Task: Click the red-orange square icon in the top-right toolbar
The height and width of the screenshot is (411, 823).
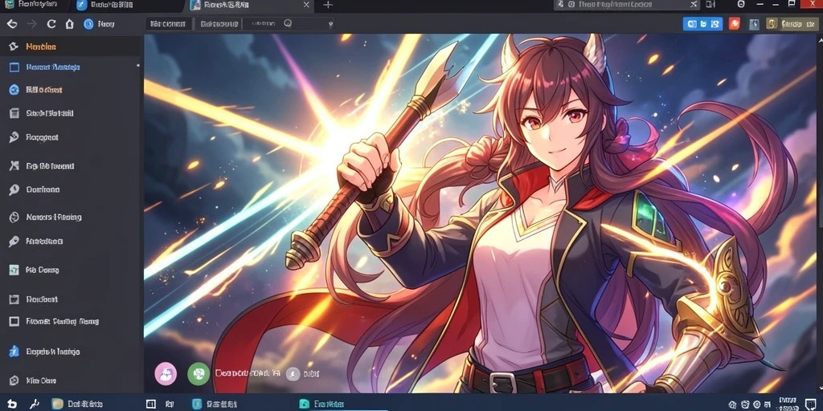Action: tap(735, 23)
